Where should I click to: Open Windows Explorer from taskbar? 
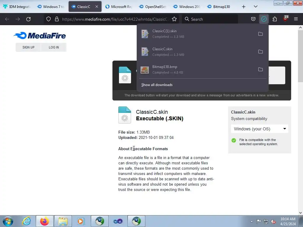point(63,221)
